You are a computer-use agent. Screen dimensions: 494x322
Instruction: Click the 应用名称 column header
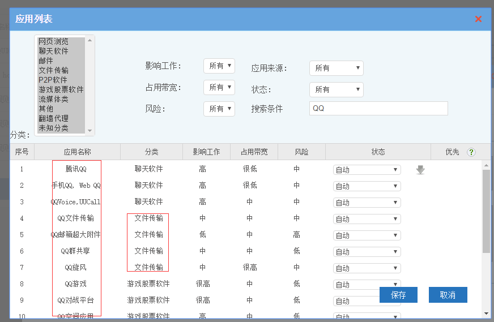78,152
